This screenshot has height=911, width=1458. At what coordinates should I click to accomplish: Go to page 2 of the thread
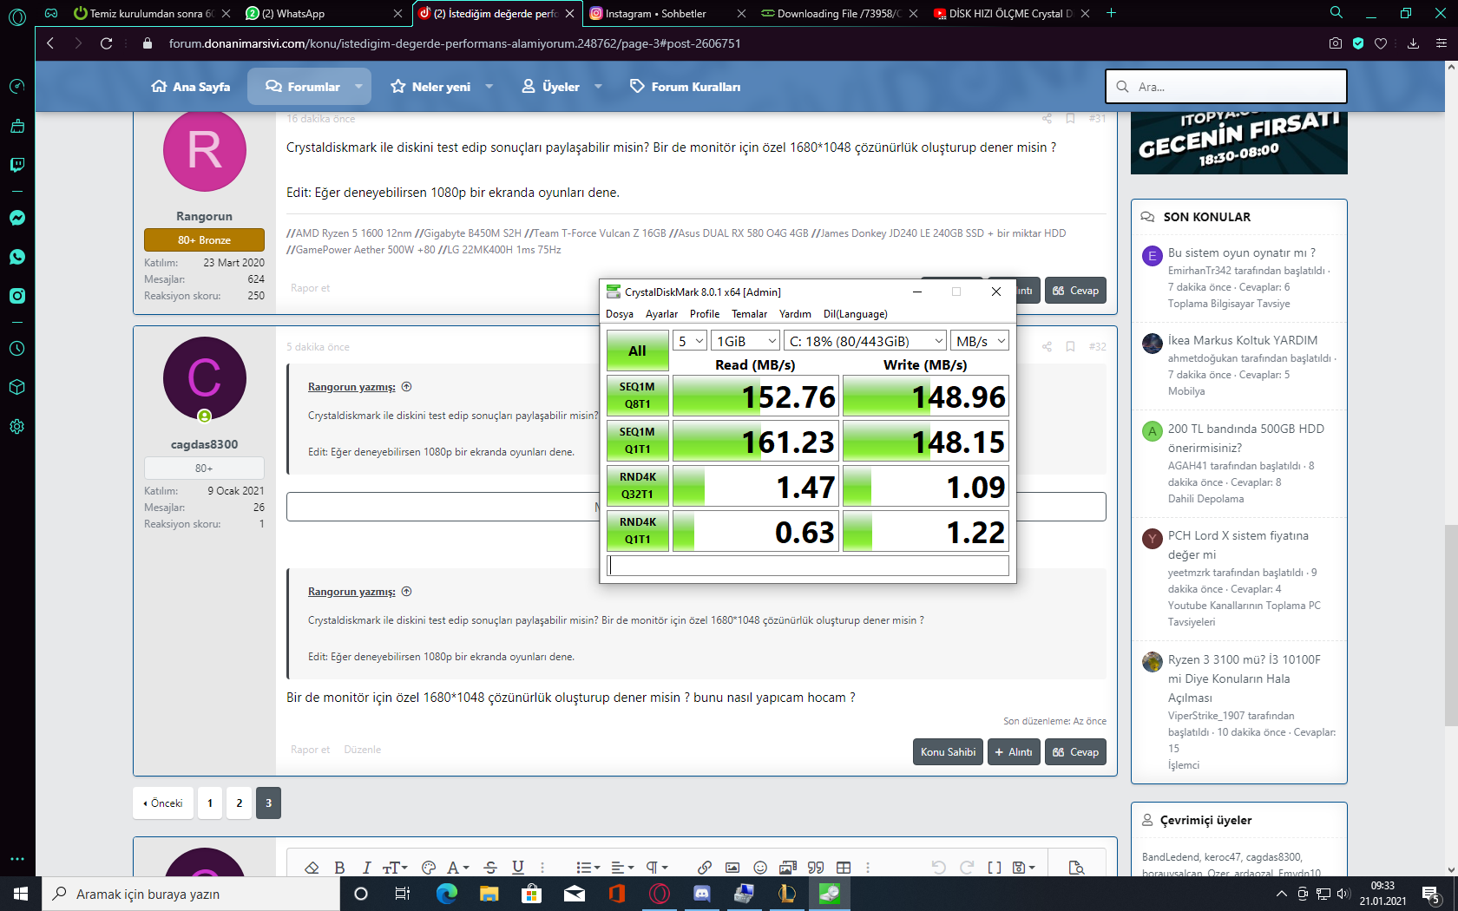240,803
